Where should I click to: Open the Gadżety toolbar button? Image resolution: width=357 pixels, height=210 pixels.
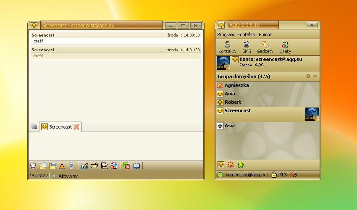pos(265,47)
